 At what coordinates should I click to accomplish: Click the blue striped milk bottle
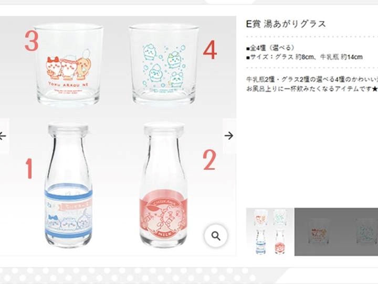pyautogui.click(x=68, y=185)
